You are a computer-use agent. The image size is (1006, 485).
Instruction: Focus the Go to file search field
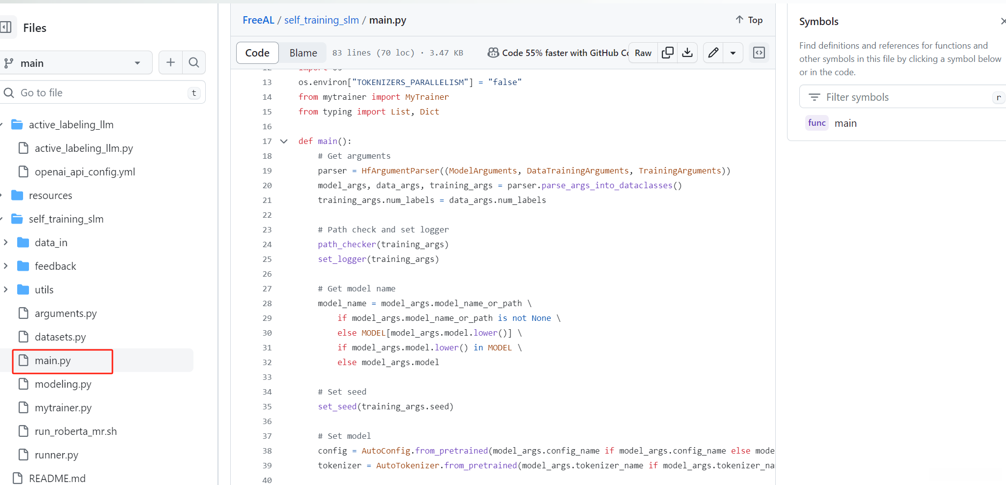[103, 92]
